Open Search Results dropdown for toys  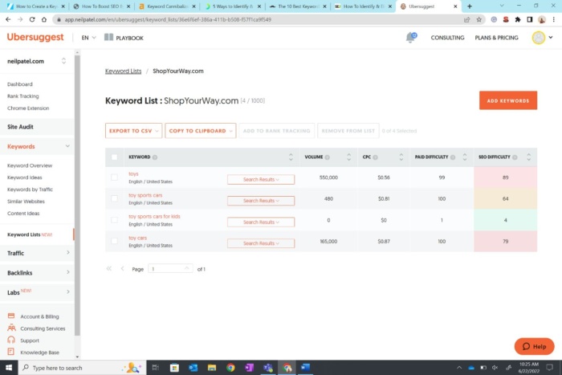(261, 179)
